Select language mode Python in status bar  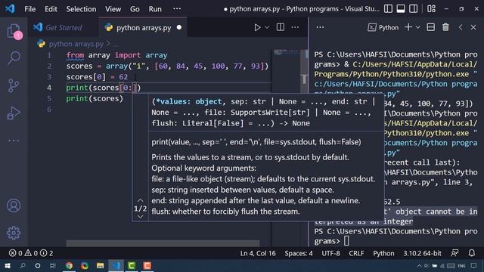[x=383, y=253]
